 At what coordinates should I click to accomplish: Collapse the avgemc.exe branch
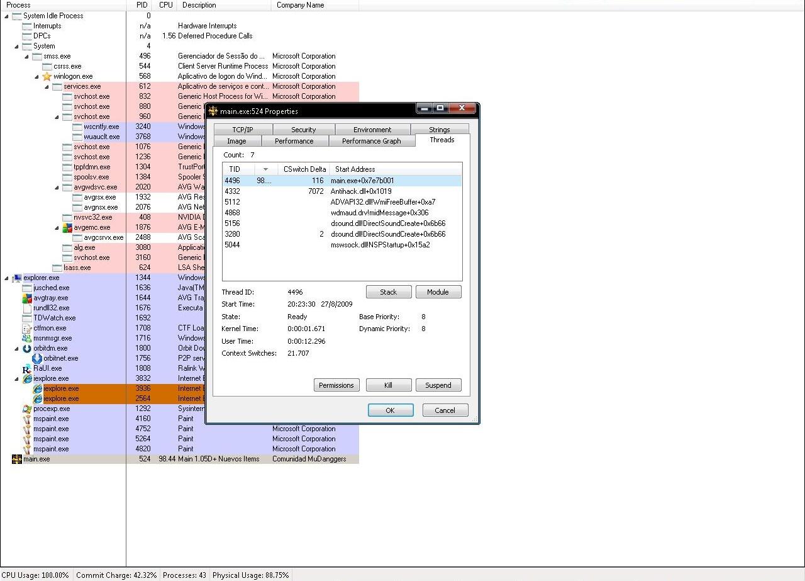57,227
